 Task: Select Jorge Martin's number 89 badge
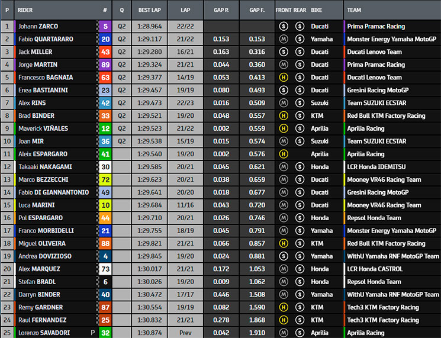pos(105,65)
